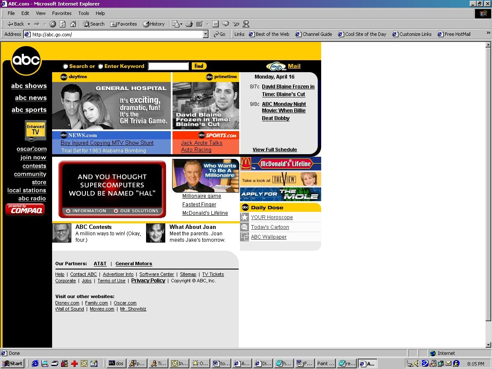Click the Mail toolbar icon
This screenshot has height=369, width=492.
[176, 24]
